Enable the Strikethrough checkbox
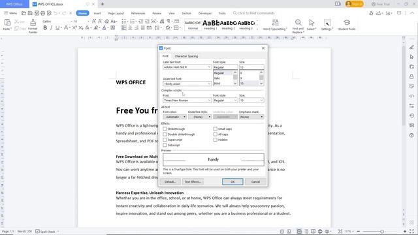Image resolution: width=418 pixels, height=235 pixels. [x=165, y=129]
